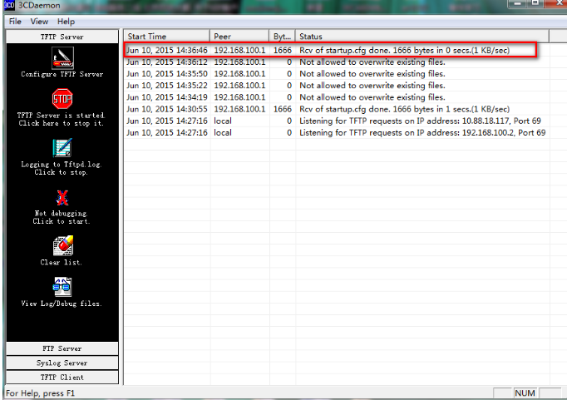Click status 'Rcv of startup.cfg done... in 0 secs'
This screenshot has width=567, height=405.
(x=404, y=50)
